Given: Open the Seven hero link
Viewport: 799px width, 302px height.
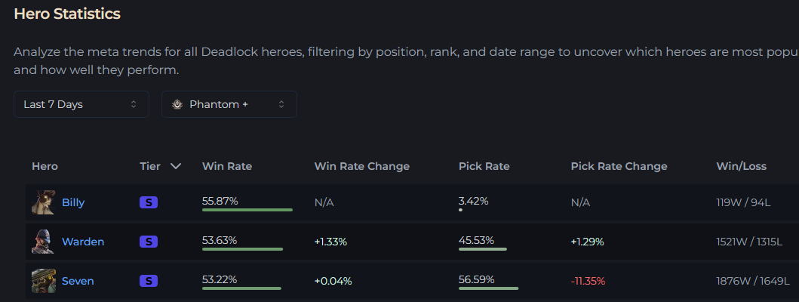Looking at the screenshot, I should click(78, 281).
